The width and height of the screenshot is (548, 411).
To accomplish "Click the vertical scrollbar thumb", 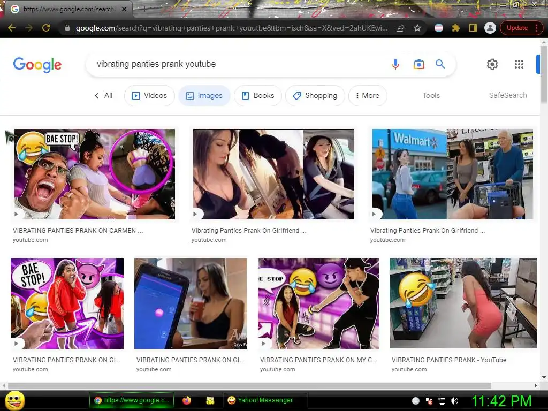I will click(544, 73).
